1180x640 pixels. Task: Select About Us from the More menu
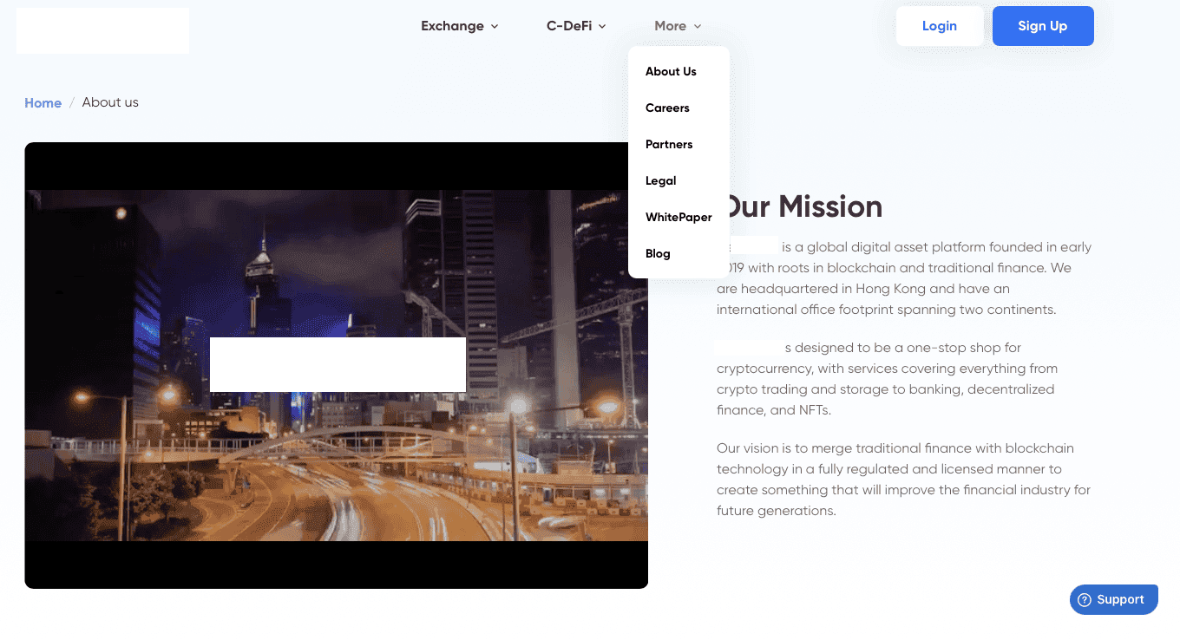(x=671, y=71)
